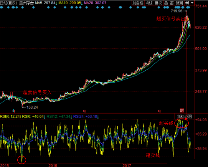Click the down arrow beside MA10 value
Screen dimensions: 208x167
tap(82, 3)
